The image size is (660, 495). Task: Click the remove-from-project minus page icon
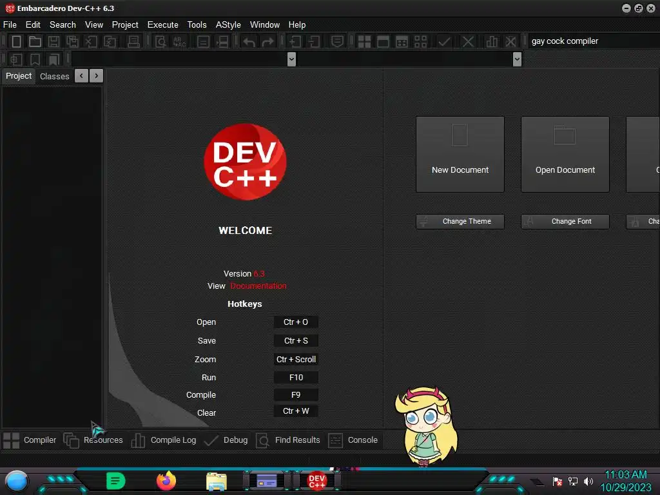pyautogui.click(x=314, y=41)
